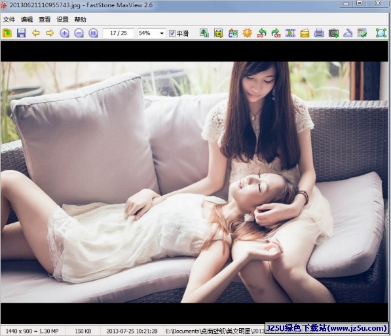This screenshot has width=391, height=336.
Task: Go to the previous image arrow
Action: pos(35,33)
